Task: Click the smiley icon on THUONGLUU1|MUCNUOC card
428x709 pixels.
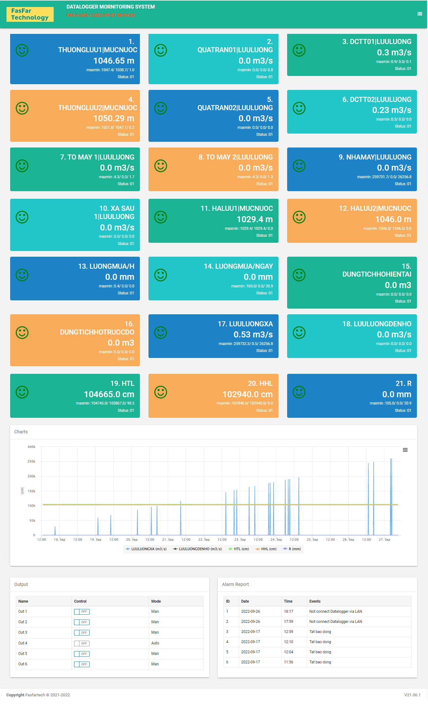Action: click(22, 50)
